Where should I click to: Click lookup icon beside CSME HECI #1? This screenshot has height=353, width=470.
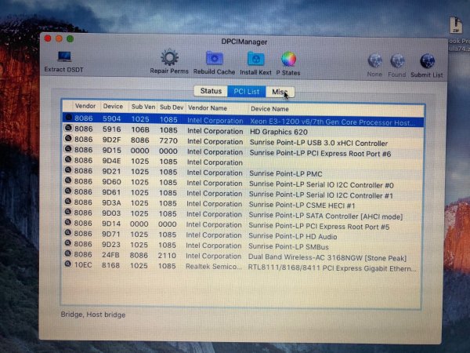click(x=68, y=202)
